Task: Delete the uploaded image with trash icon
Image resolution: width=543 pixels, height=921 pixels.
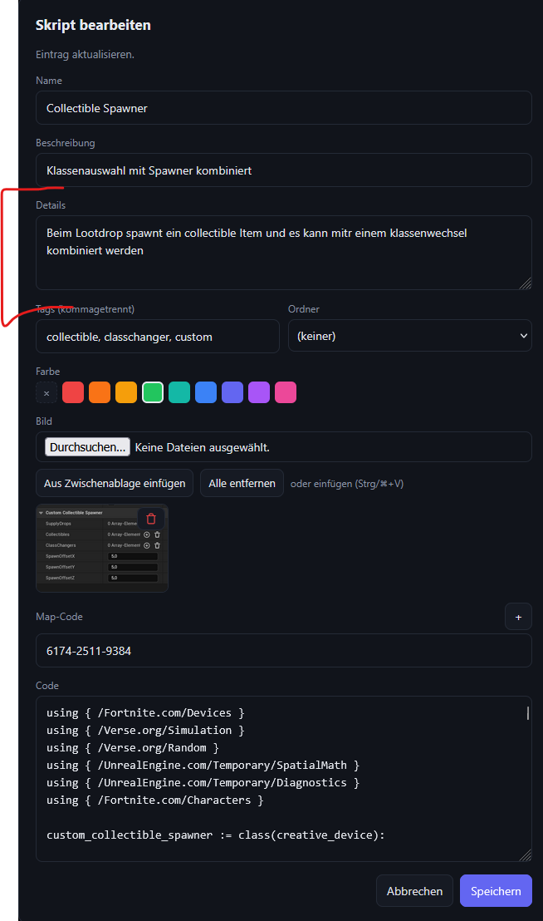Action: click(x=151, y=519)
